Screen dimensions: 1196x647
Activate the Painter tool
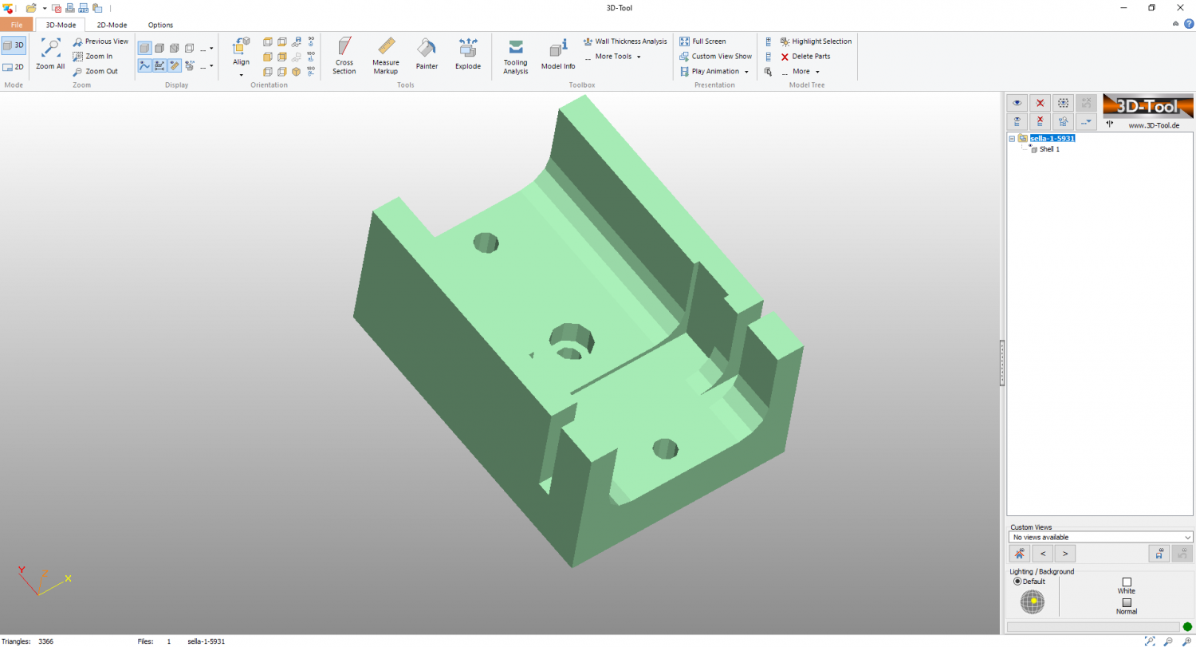[427, 54]
